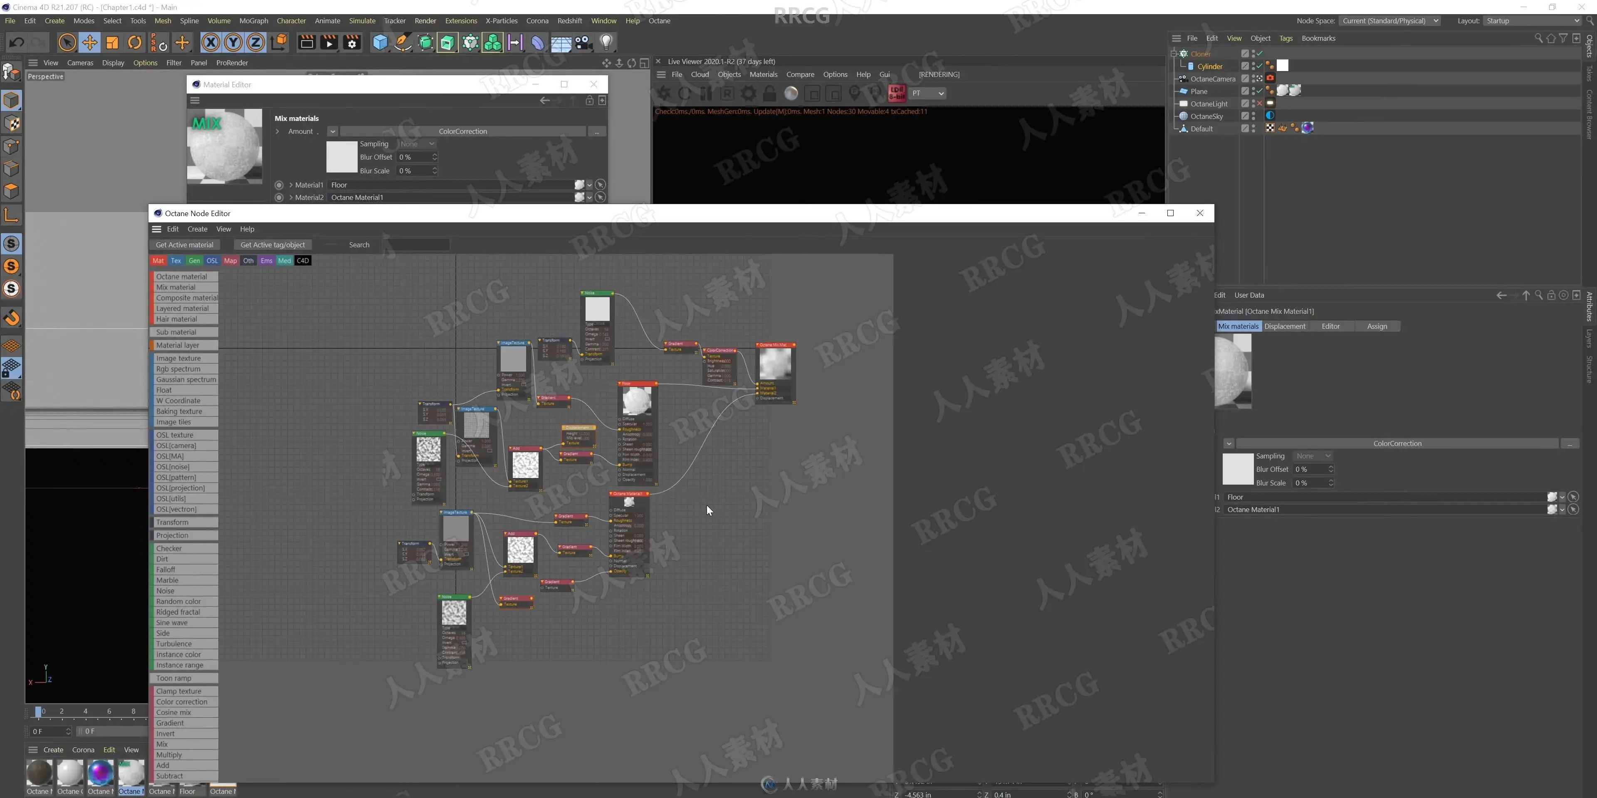Click the Cube primitive icon
The image size is (1597, 798).
[380, 42]
